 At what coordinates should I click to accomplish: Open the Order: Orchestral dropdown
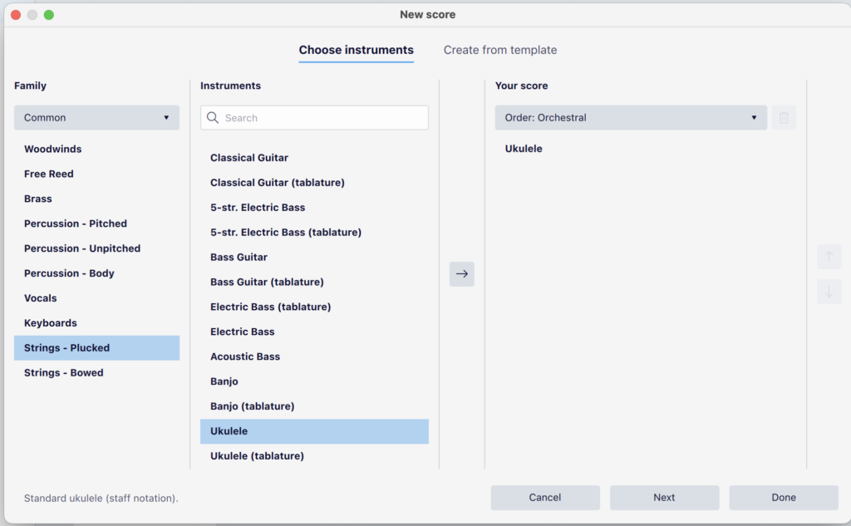pyautogui.click(x=631, y=117)
